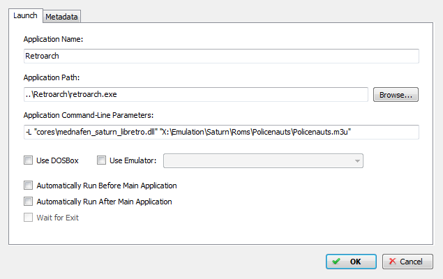Image resolution: width=443 pixels, height=279 pixels.
Task: Click the Use DOSBox label text
Action: coord(57,160)
